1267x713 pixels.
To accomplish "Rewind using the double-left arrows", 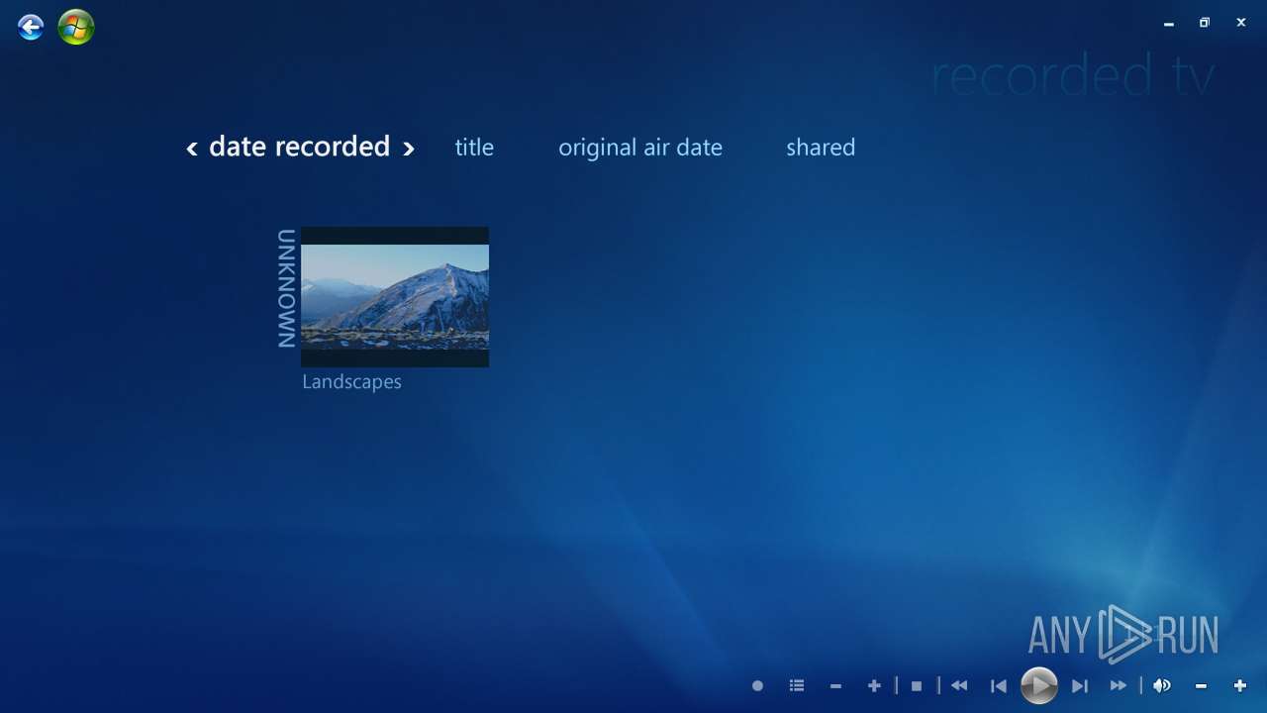I will (x=959, y=685).
